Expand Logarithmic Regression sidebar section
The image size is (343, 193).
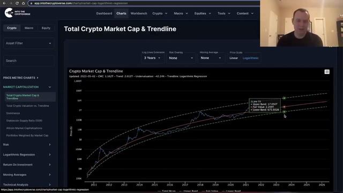(27, 155)
